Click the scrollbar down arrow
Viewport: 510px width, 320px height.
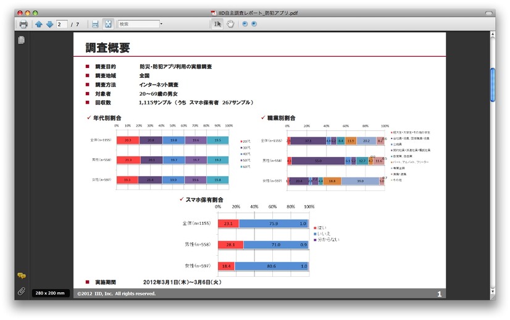[x=493, y=292]
